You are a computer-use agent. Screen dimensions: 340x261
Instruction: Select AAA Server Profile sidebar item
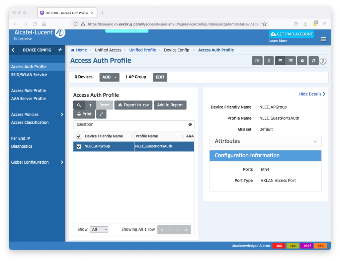(x=28, y=99)
